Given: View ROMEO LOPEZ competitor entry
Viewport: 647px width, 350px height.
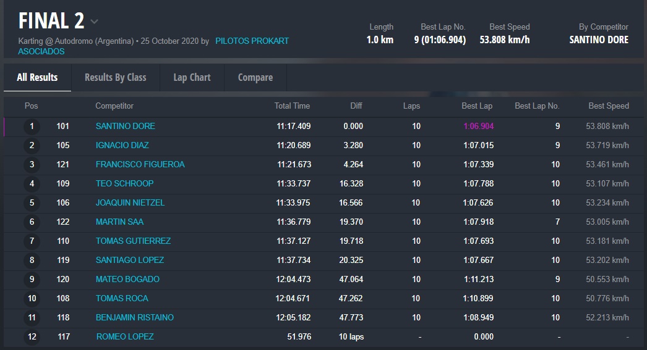Looking at the screenshot, I should click(x=125, y=336).
